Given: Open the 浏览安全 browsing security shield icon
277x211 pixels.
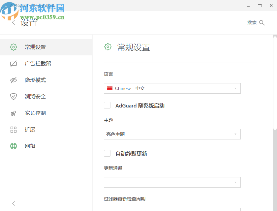Looking at the screenshot, I should (x=13, y=96).
